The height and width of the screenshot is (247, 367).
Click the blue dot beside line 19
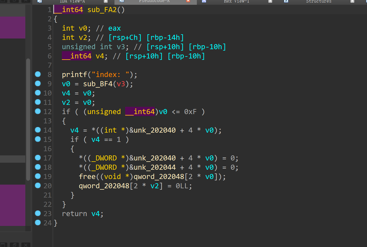coord(38,176)
